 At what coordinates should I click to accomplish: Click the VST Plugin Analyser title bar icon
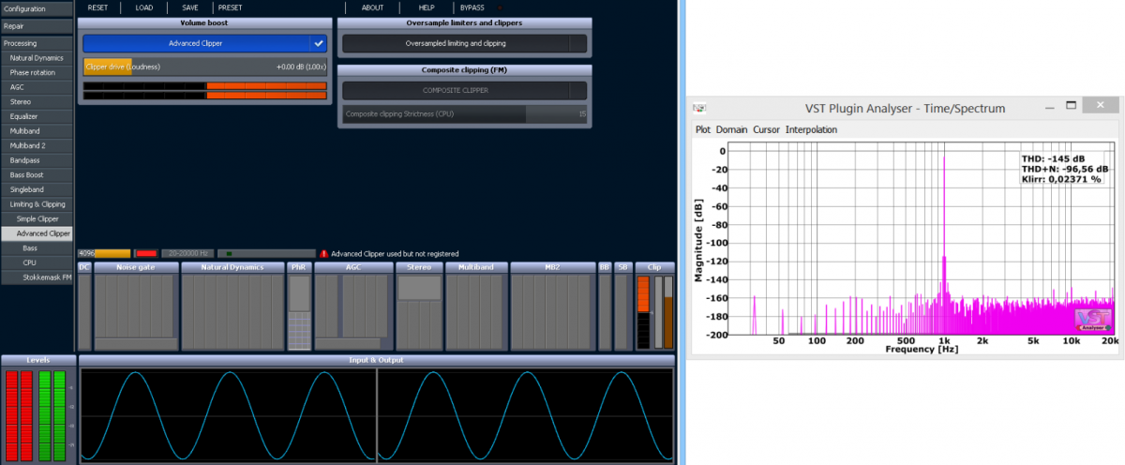699,109
